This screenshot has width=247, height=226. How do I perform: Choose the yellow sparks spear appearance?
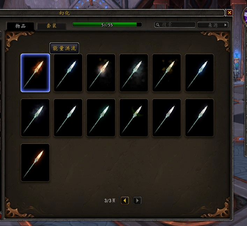pos(167,73)
